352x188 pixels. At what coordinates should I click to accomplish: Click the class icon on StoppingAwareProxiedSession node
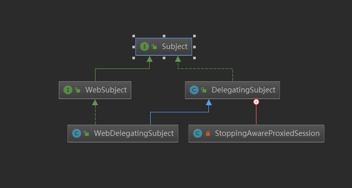[198, 133]
